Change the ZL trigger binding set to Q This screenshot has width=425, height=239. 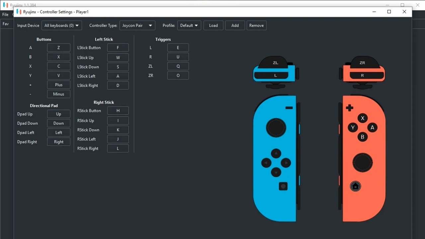(178, 66)
